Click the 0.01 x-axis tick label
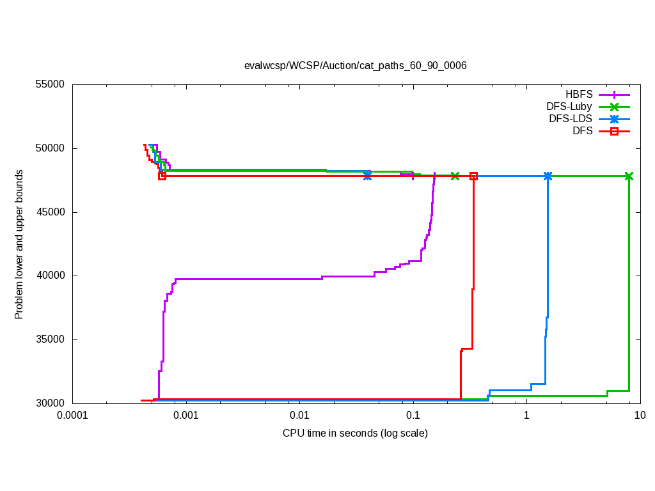 pyautogui.click(x=299, y=416)
